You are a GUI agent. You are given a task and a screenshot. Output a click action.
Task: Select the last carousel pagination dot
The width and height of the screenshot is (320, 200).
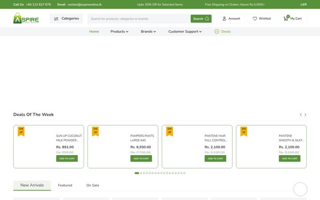click(184, 173)
